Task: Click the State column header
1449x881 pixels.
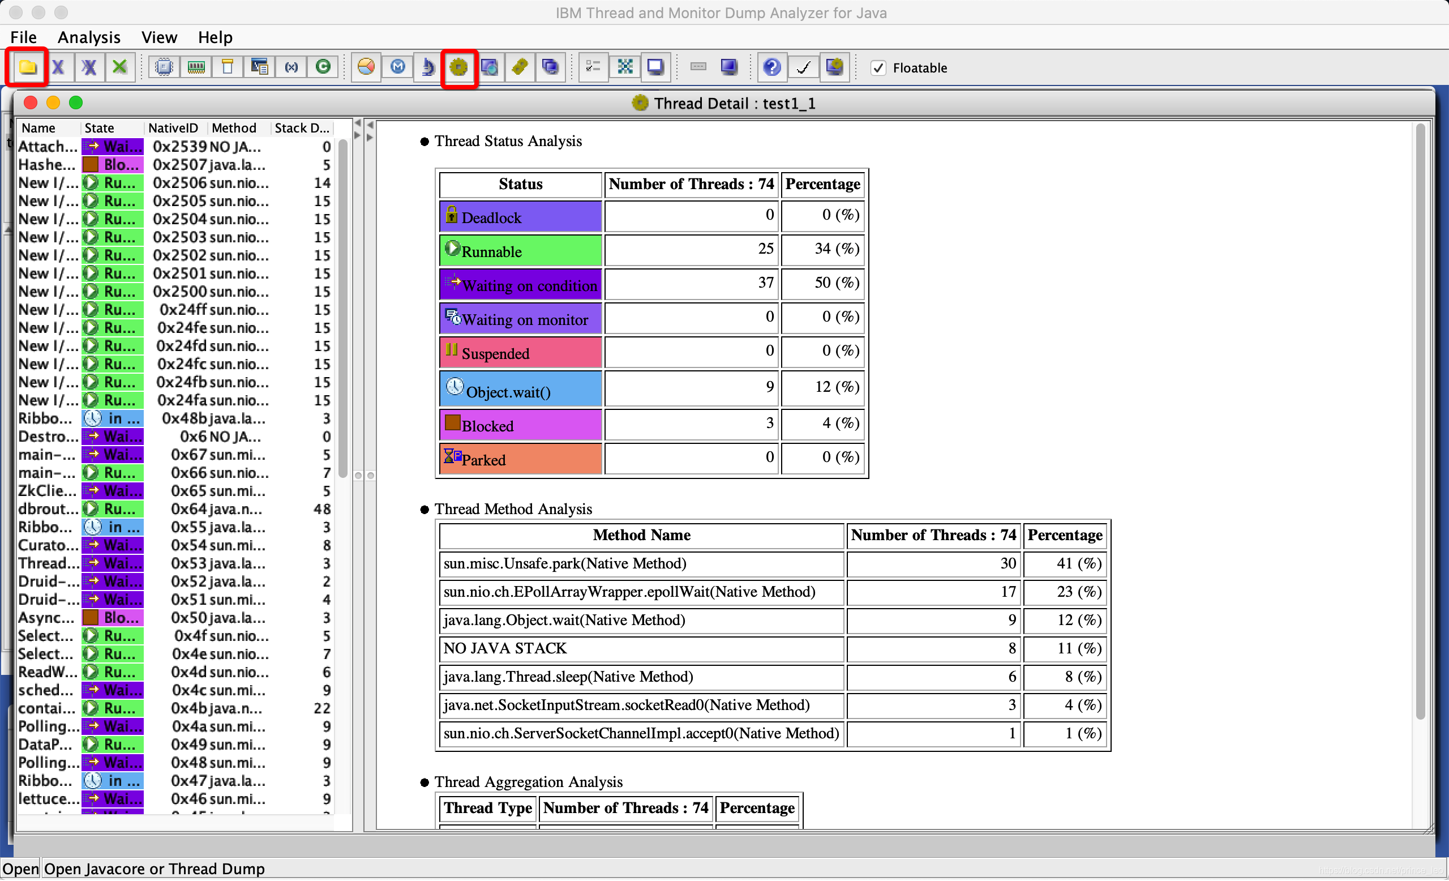Action: pos(100,127)
